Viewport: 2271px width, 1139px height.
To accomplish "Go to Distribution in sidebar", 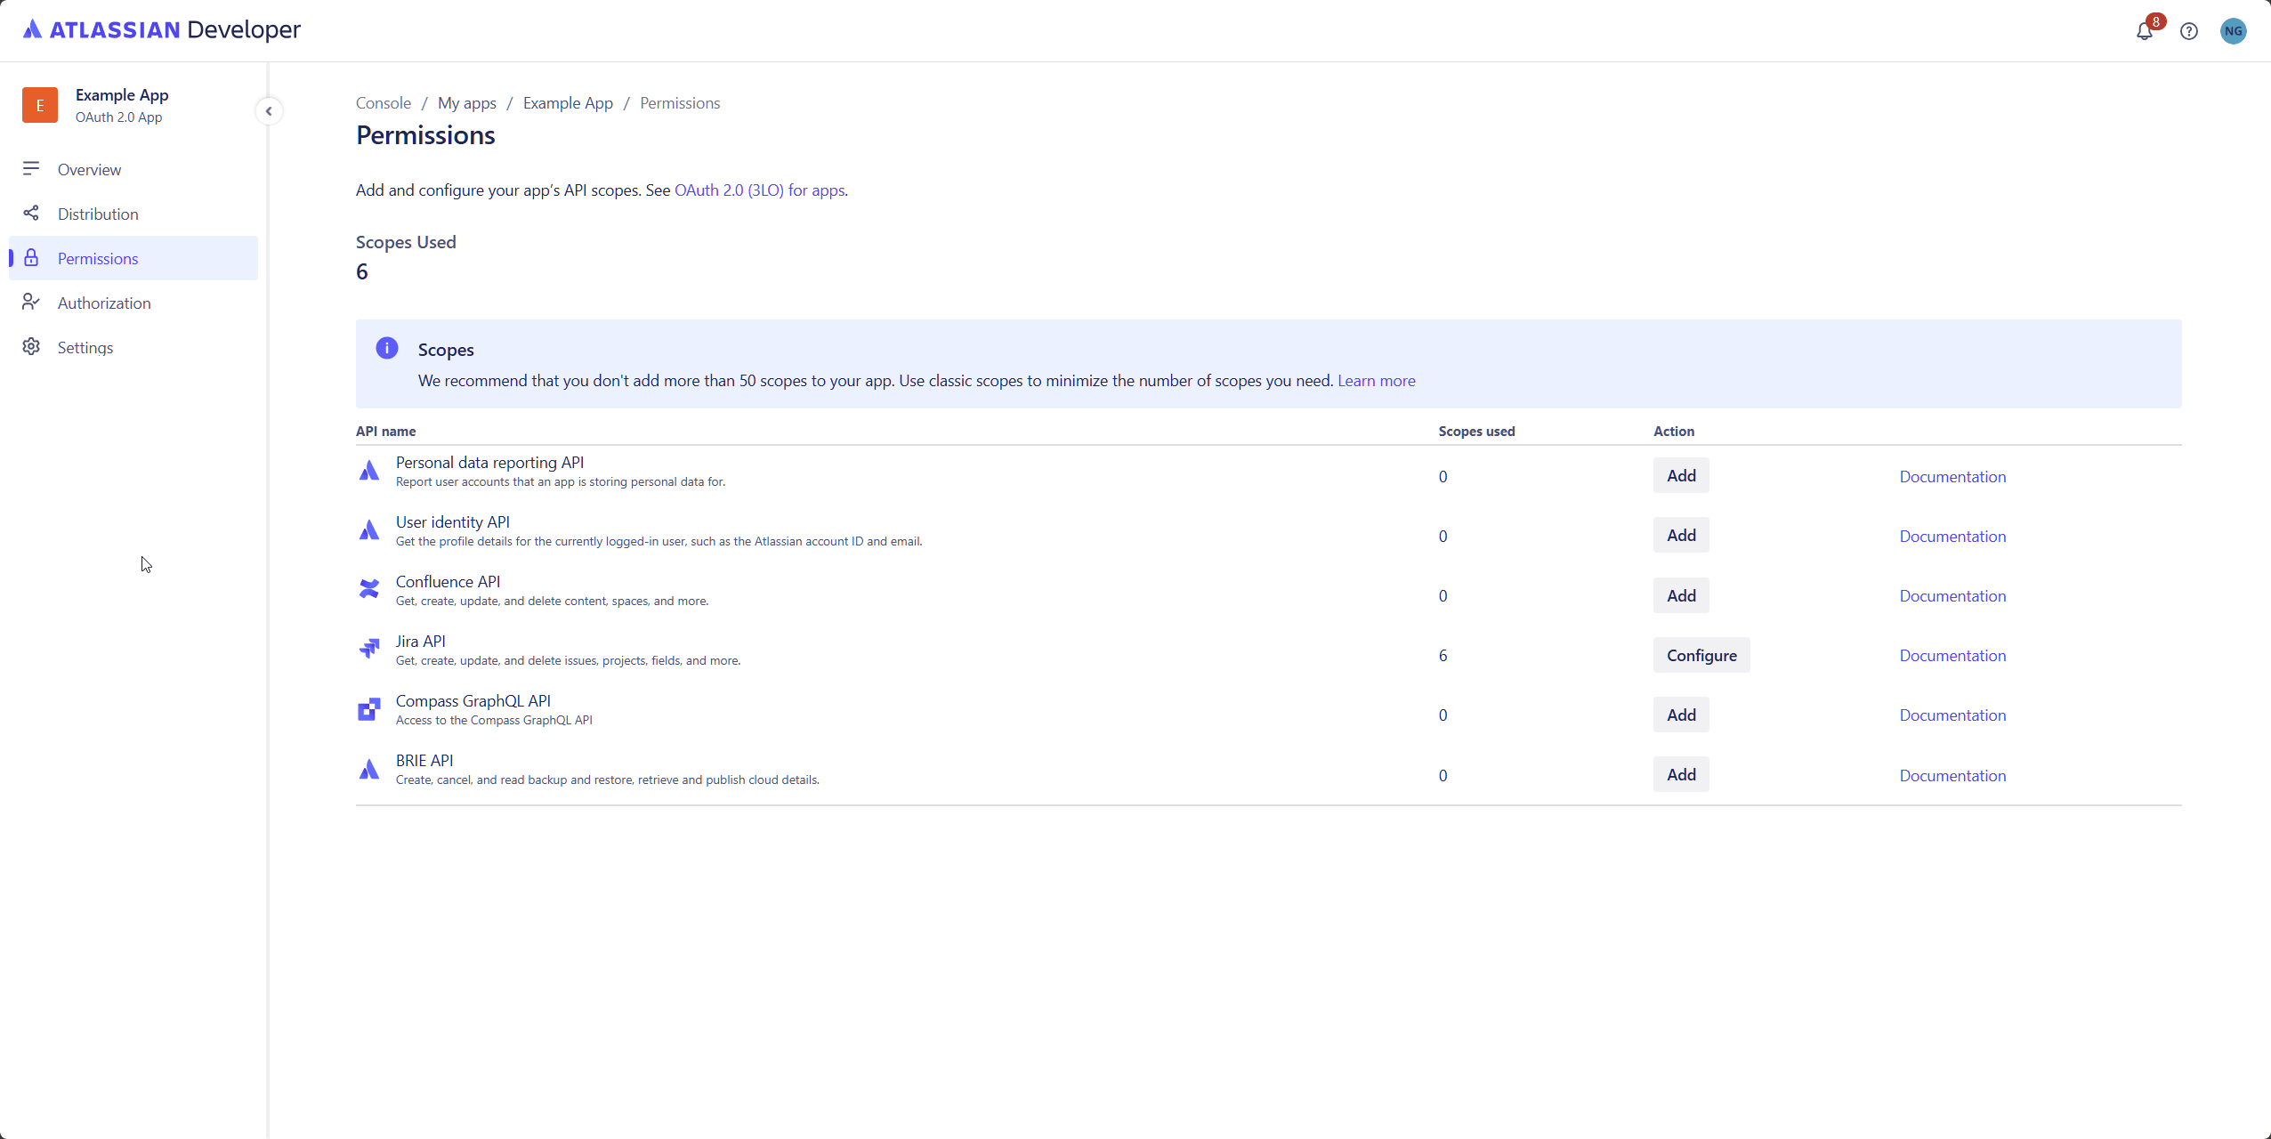I will pos(98,214).
